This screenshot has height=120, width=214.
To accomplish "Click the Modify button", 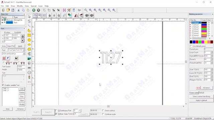I will (22, 104).
